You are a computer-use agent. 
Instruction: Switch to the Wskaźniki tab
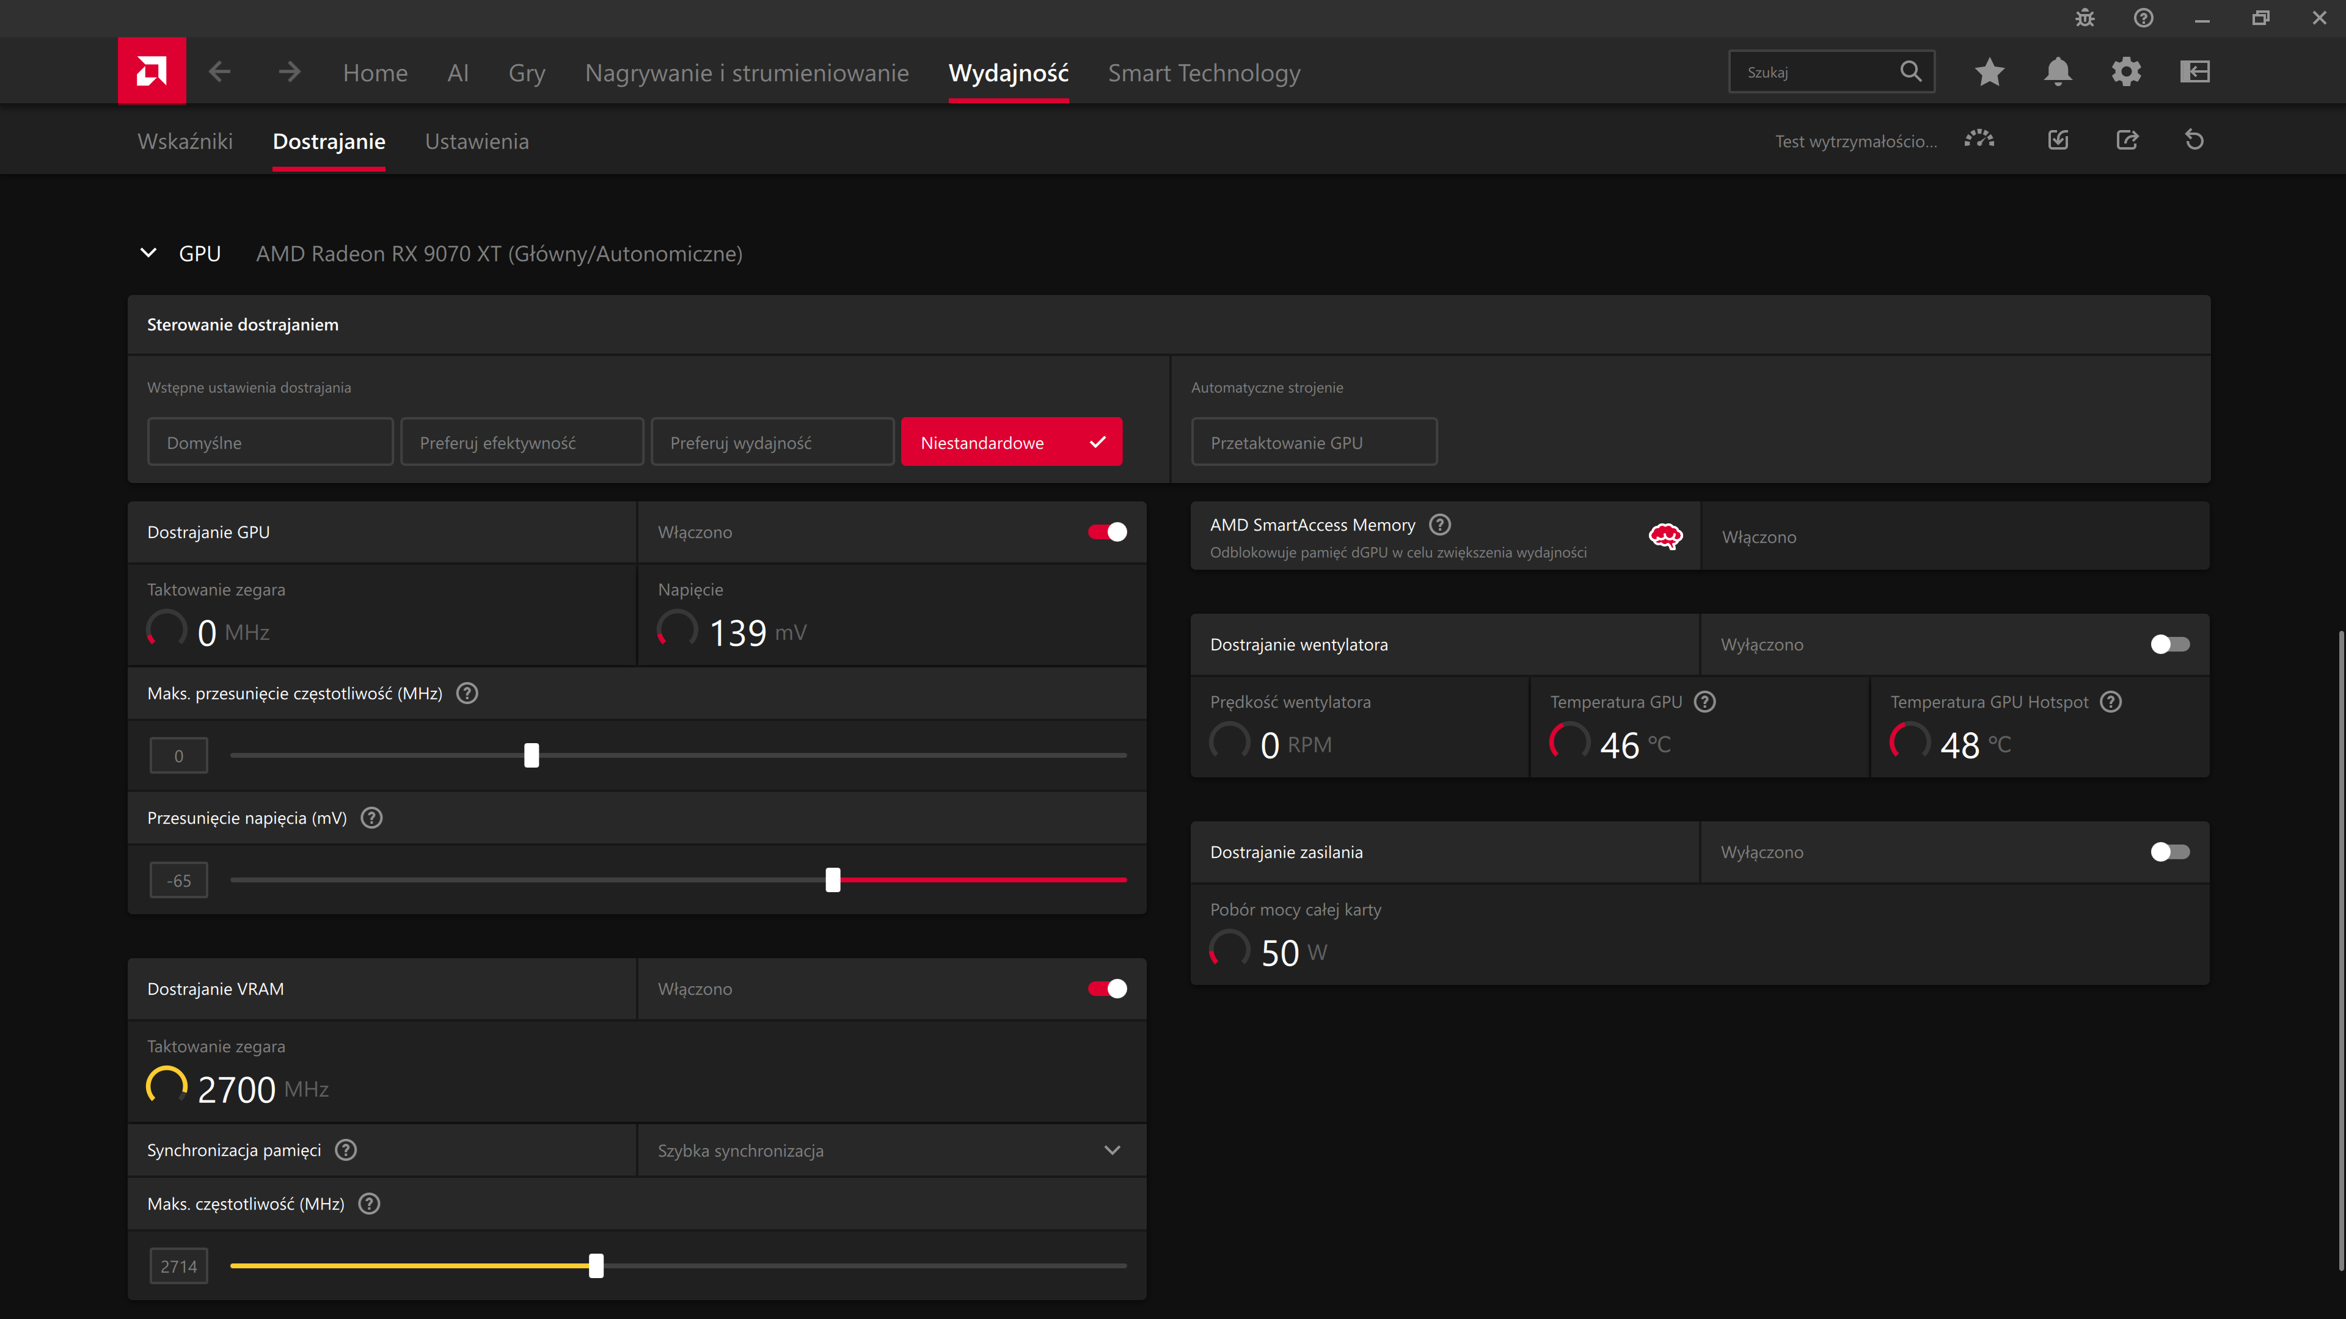(x=185, y=141)
